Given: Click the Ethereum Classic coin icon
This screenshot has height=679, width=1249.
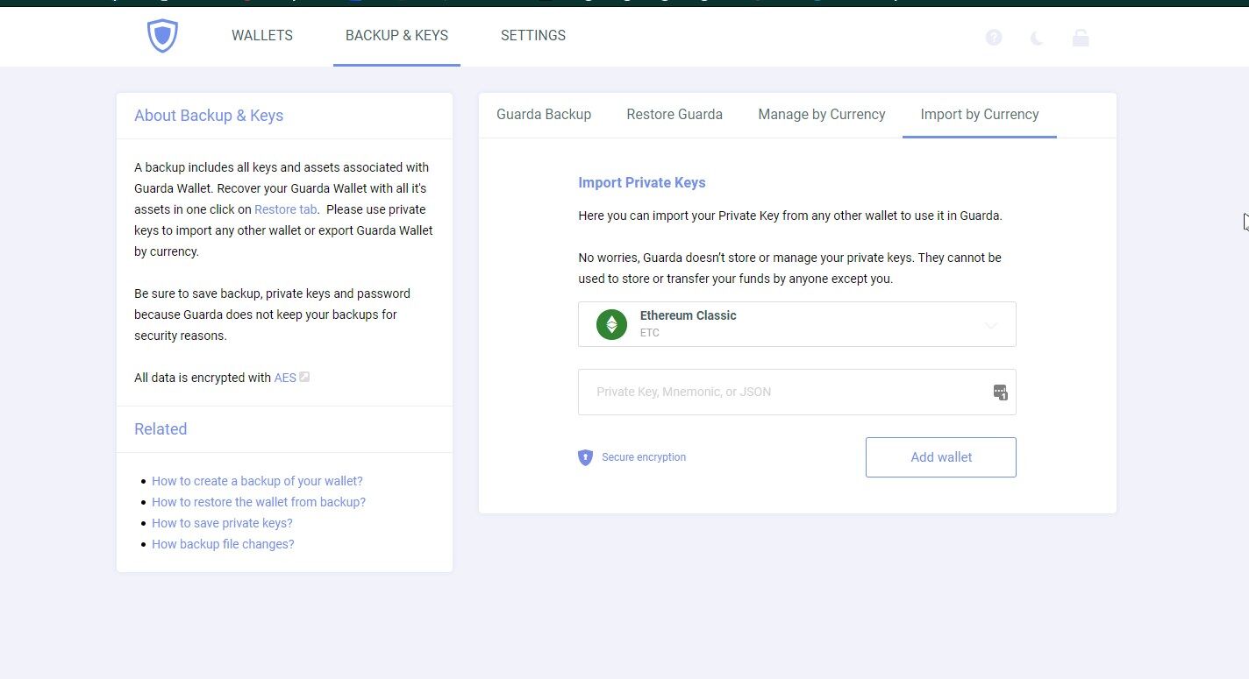Looking at the screenshot, I should [611, 324].
